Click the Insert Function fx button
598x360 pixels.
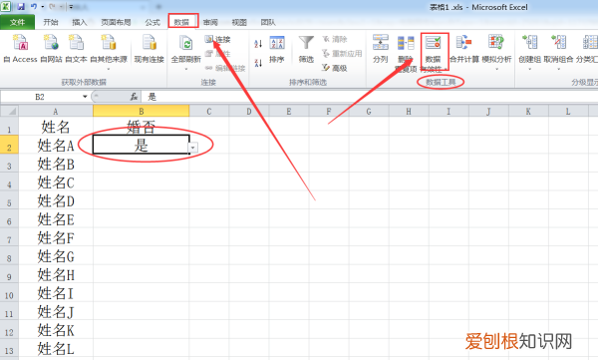(x=134, y=97)
